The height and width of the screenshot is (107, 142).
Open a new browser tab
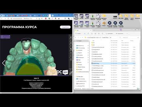pyautogui.click(x=53, y=15)
